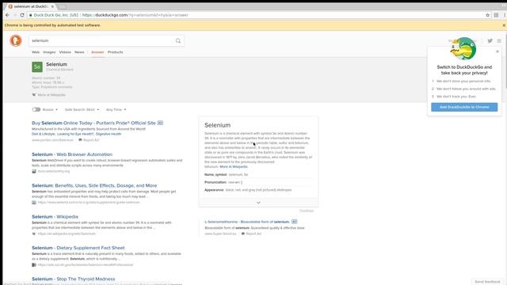Click the browser address bar URL
This screenshot has height=285, width=507.
[135, 15]
